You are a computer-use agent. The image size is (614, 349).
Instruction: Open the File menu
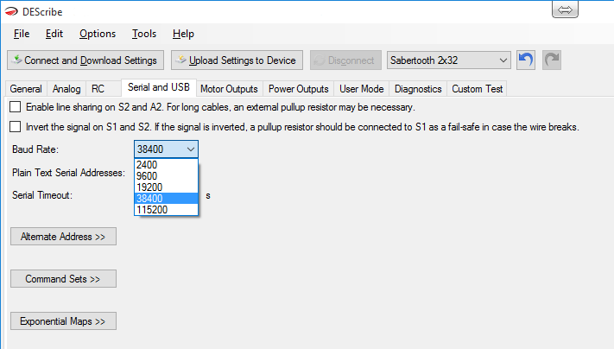(21, 34)
